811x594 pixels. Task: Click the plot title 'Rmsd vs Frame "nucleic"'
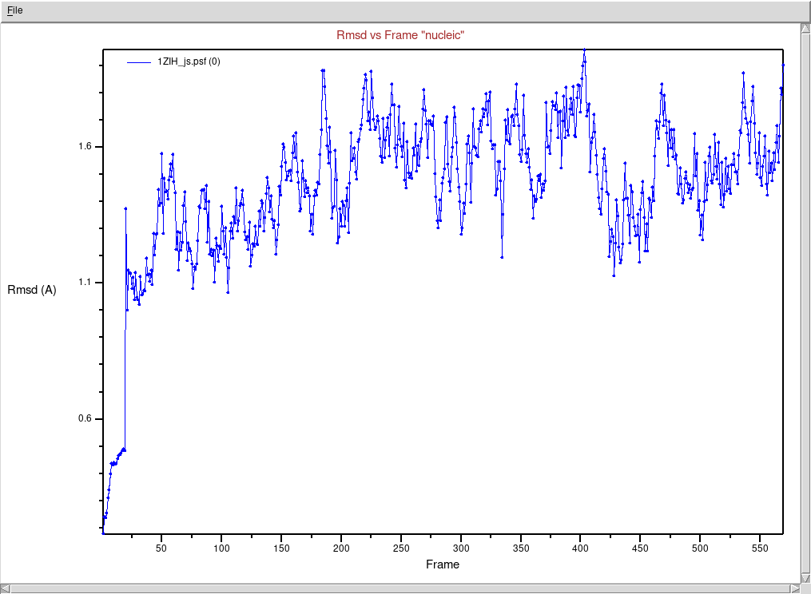400,35
